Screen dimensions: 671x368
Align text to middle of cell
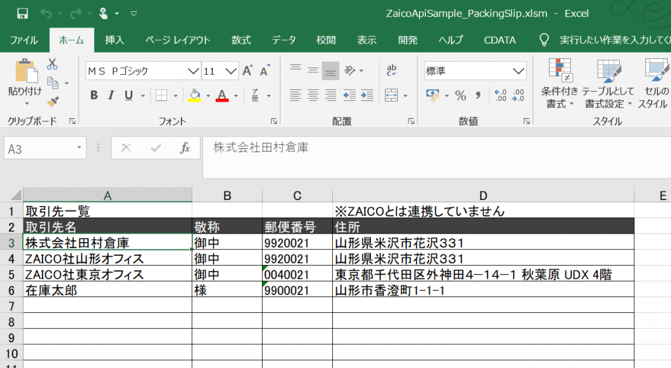pyautogui.click(x=313, y=71)
